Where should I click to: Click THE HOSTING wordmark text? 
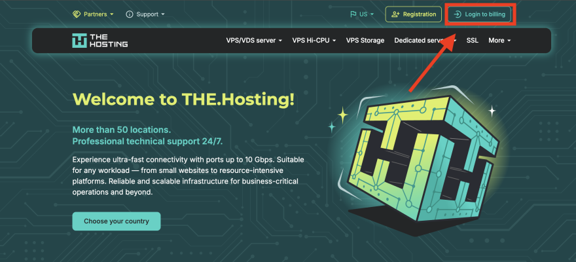pyautogui.click(x=109, y=41)
